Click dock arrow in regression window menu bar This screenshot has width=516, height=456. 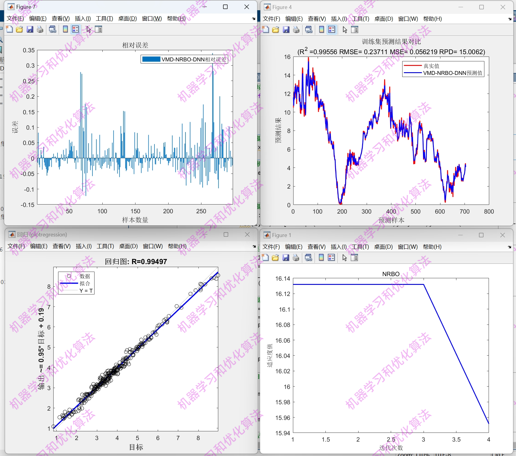(254, 246)
